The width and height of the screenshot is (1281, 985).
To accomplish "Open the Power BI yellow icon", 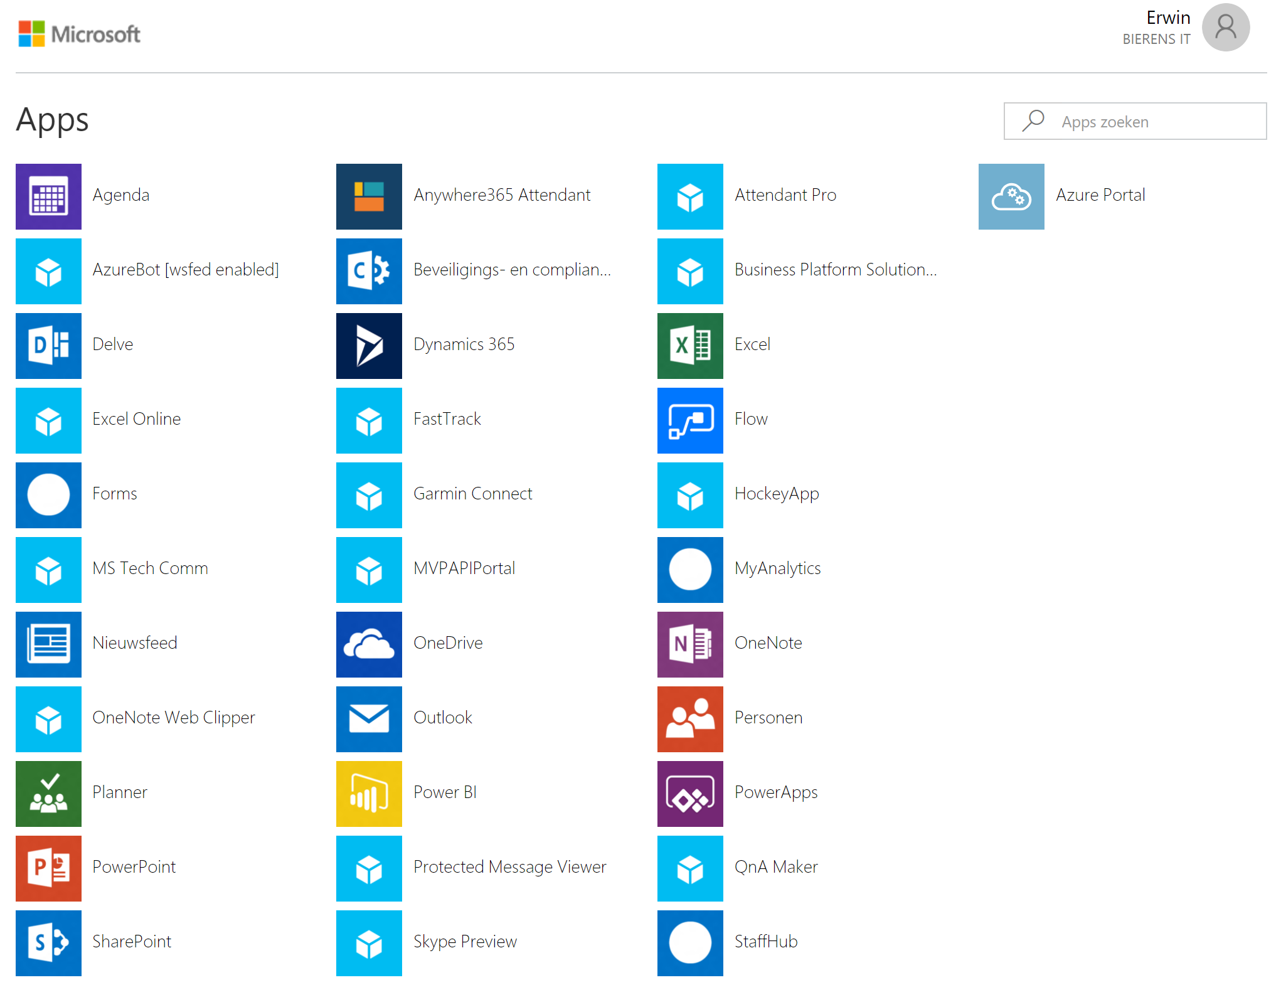I will [369, 794].
